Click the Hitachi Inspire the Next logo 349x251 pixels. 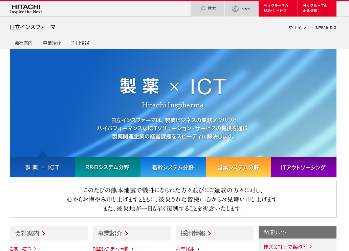click(26, 9)
